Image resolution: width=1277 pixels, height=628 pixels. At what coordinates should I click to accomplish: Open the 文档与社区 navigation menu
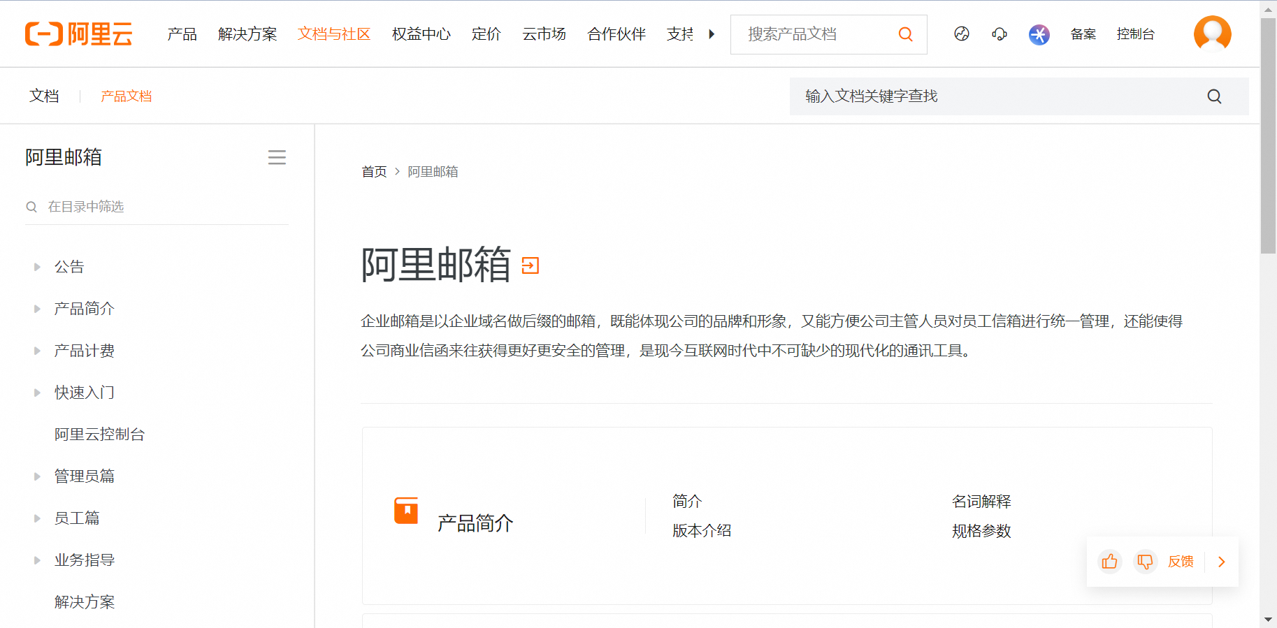[x=334, y=34]
